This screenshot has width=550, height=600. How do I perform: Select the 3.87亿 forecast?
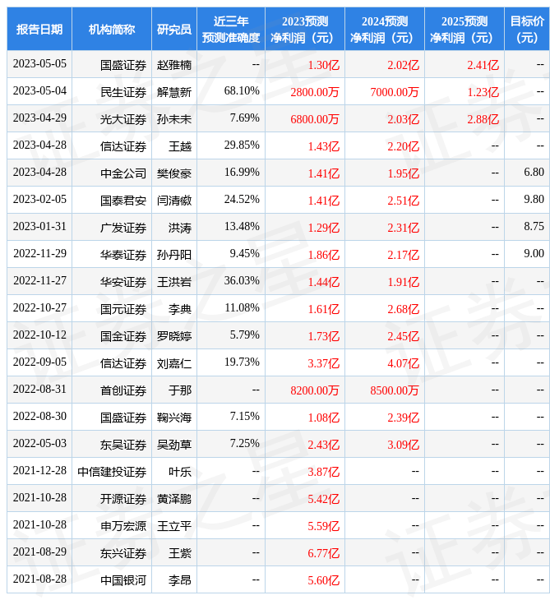pyautogui.click(x=324, y=473)
